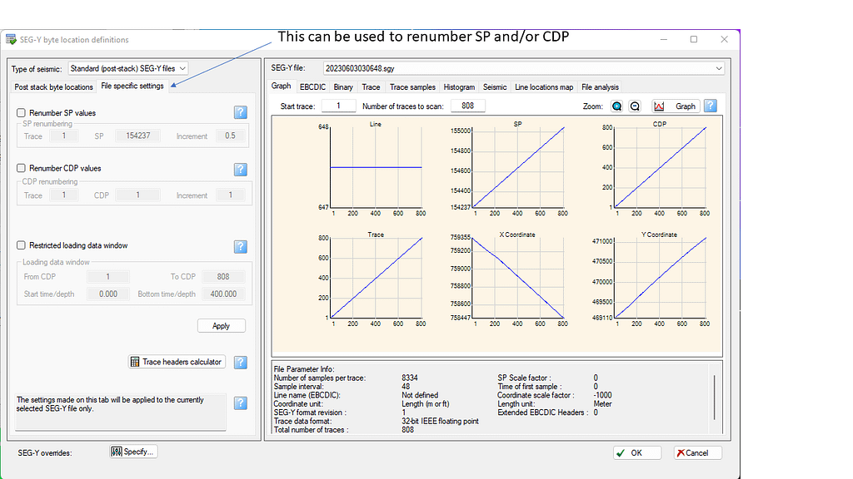The height and width of the screenshot is (479, 853).
Task: Click help icon beside the Graph button
Action: coord(711,106)
